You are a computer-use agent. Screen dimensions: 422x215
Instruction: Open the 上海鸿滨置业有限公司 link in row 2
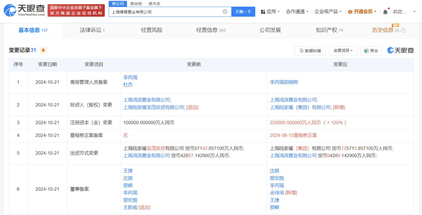pyautogui.click(x=147, y=100)
